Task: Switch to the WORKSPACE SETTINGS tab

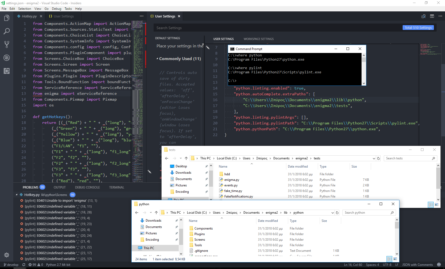Action: coord(258,39)
